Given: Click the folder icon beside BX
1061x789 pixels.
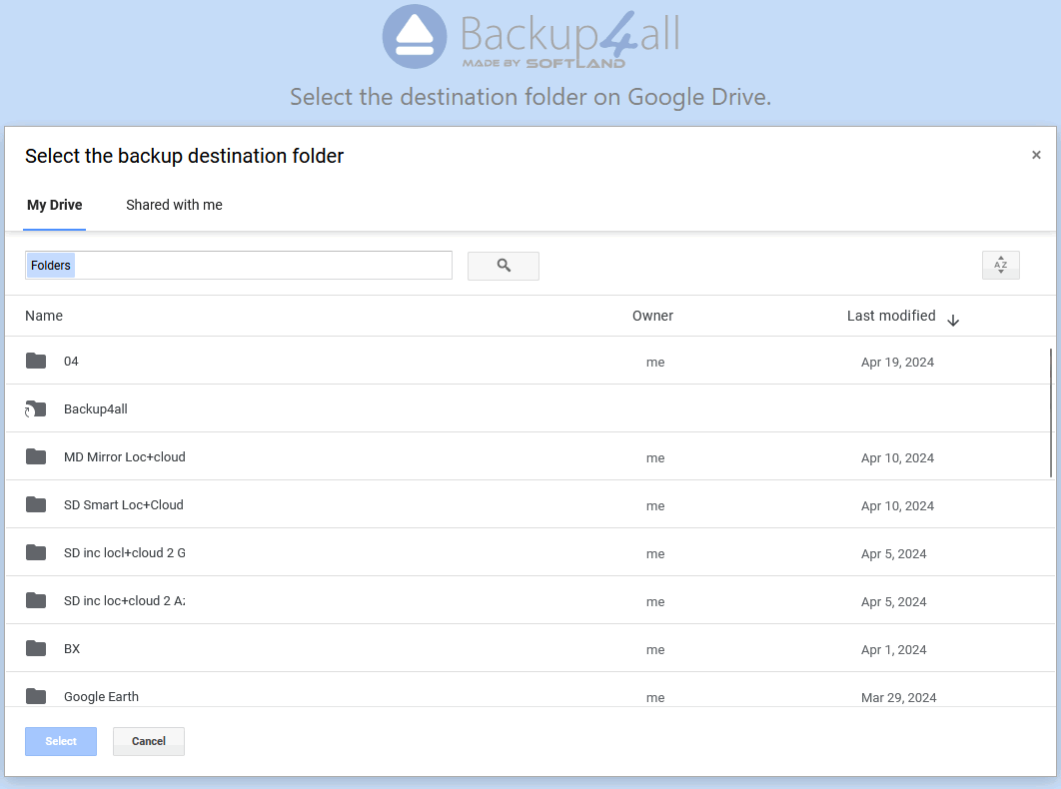Looking at the screenshot, I should point(36,648).
